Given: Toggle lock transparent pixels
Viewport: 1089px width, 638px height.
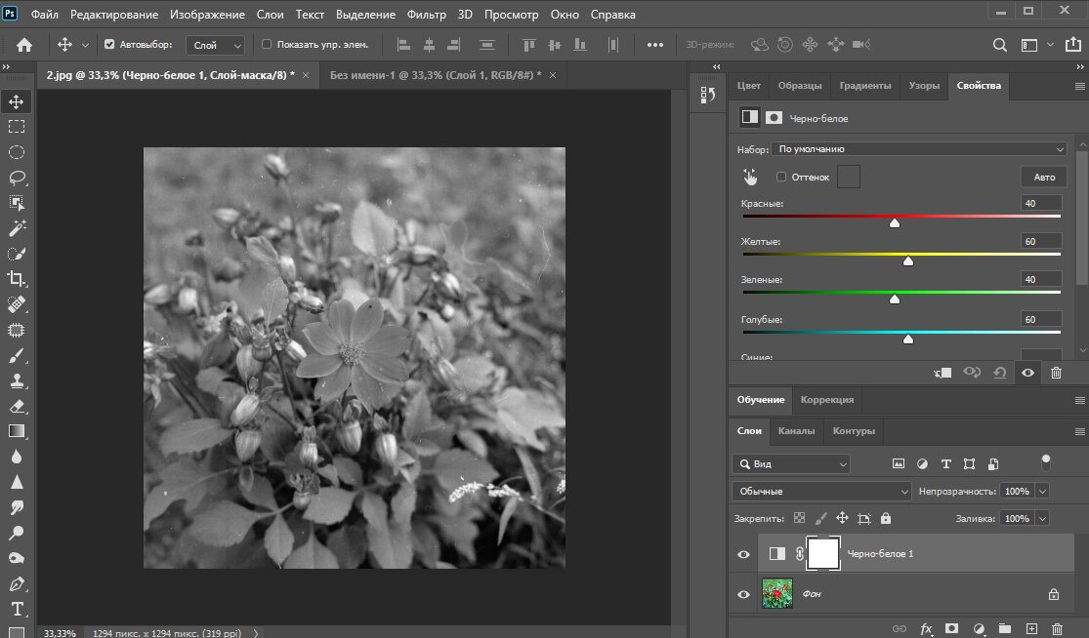Looking at the screenshot, I should (799, 518).
